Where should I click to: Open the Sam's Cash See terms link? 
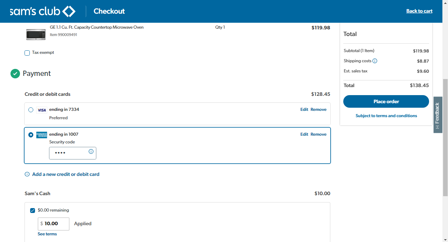(47, 234)
